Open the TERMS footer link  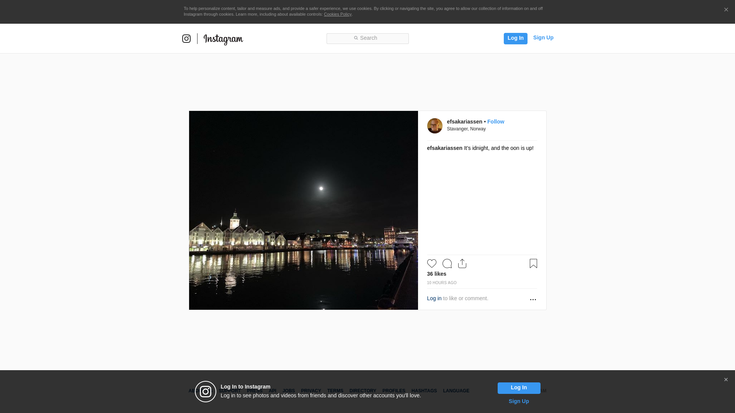click(335, 391)
